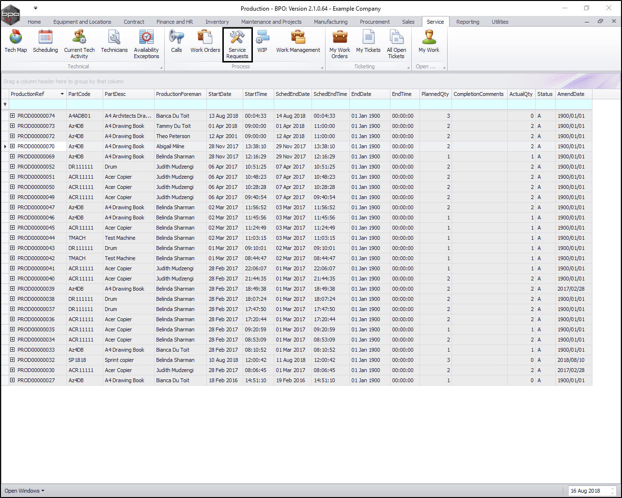Click the Test Machine cell in row PROD00000042
Image resolution: width=622 pixels, height=498 pixels.
pyautogui.click(x=129, y=258)
